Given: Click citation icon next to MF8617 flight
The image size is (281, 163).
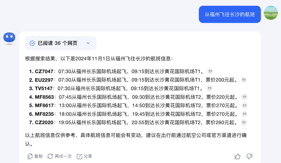Looking at the screenshot, I should coord(244,106).
